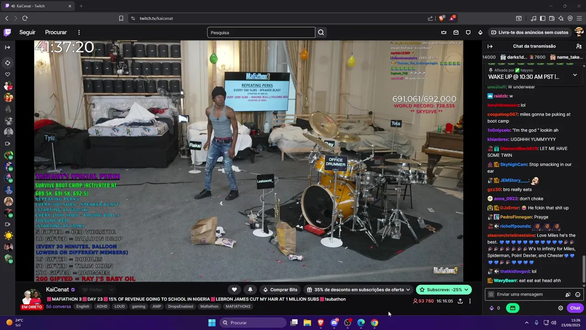Click the heart follow button under the stream
This screenshot has width=586, height=330.
coord(234,290)
